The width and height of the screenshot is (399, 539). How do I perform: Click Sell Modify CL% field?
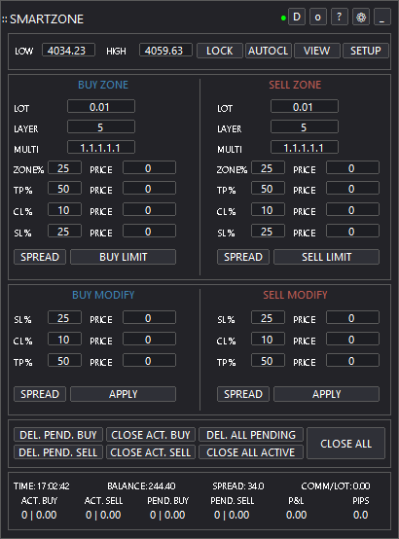tap(268, 339)
